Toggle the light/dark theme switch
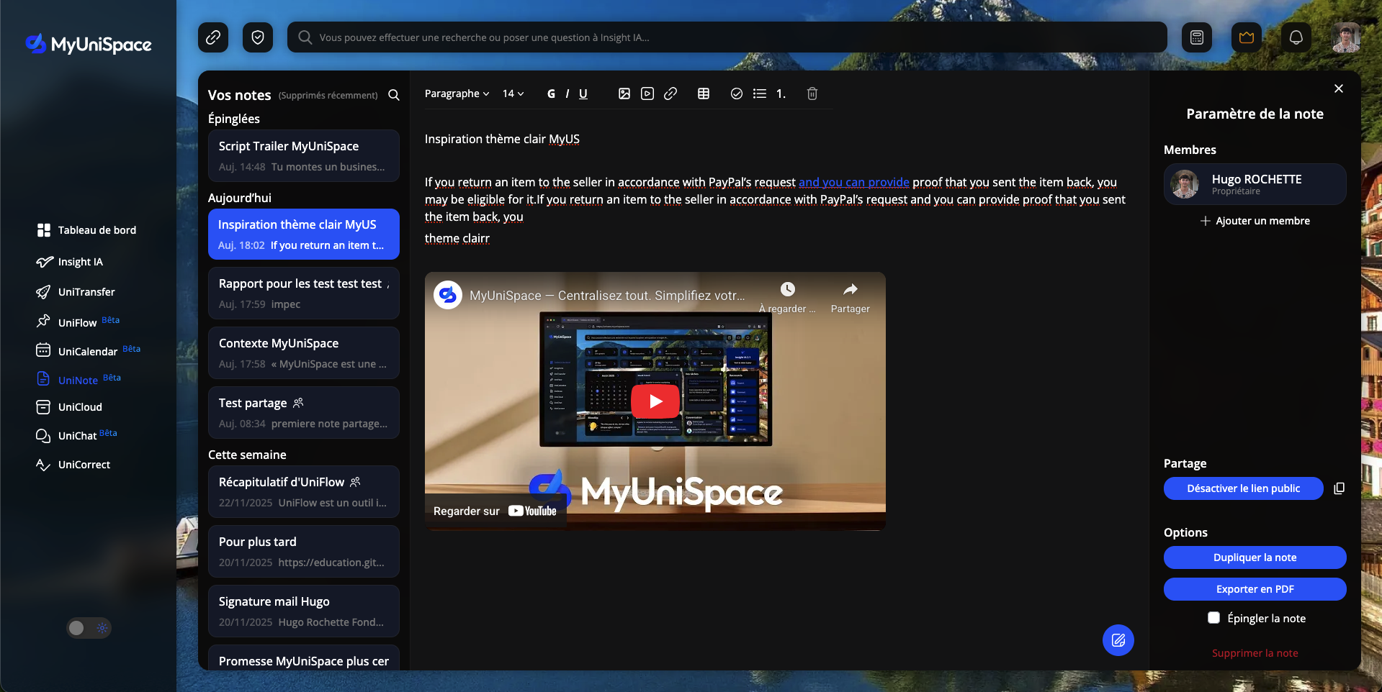Image resolution: width=1382 pixels, height=692 pixels. click(x=89, y=628)
